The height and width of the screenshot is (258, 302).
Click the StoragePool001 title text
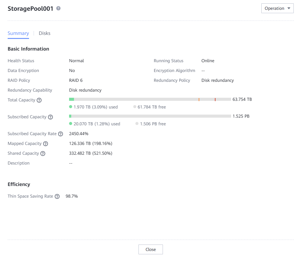click(30, 9)
